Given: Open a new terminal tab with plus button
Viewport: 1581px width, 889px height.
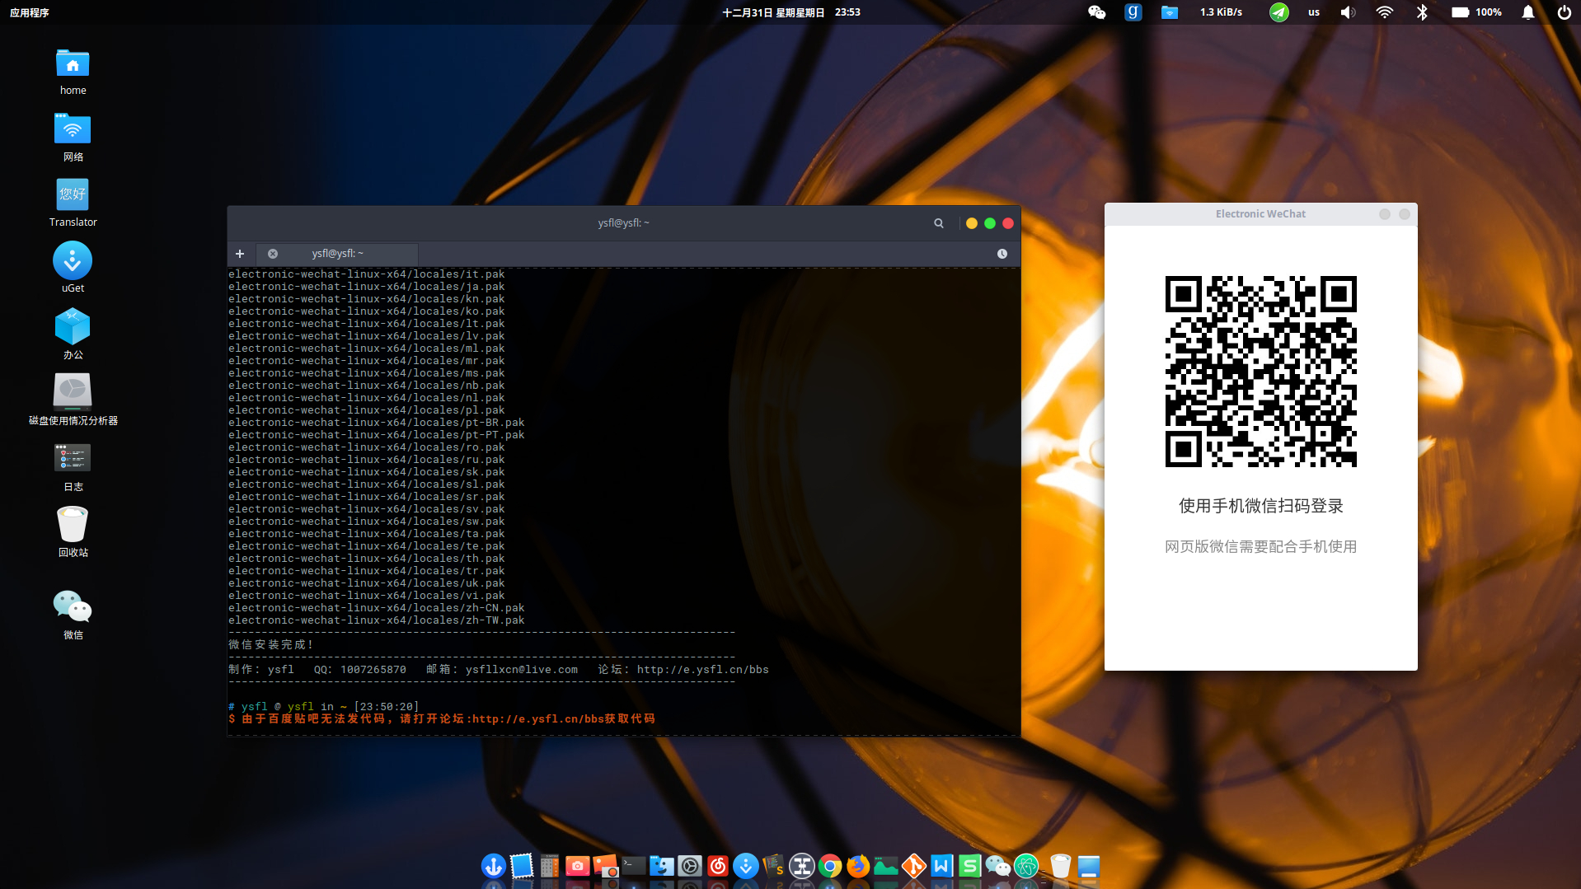Looking at the screenshot, I should 240,254.
